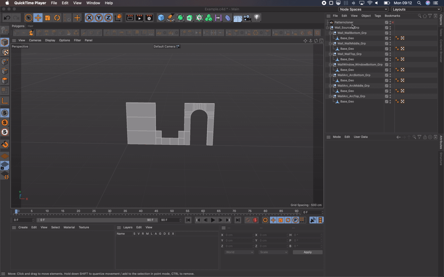Click the Apply button in coordinates panel

[307, 252]
